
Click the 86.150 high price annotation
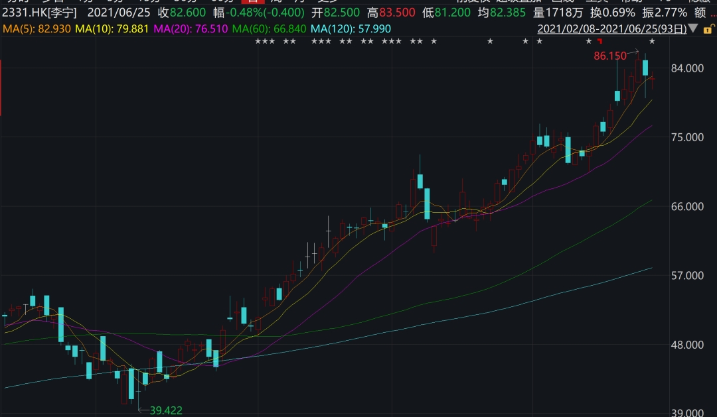[x=609, y=56]
